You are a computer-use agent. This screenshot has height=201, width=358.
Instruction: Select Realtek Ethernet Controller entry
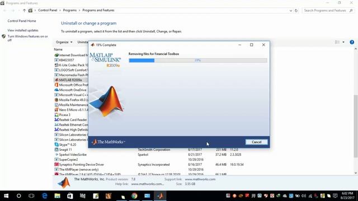pos(71,125)
